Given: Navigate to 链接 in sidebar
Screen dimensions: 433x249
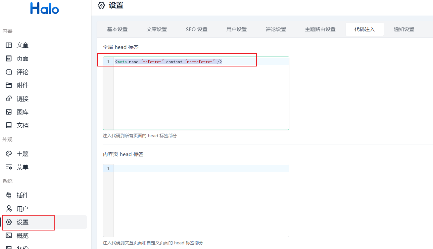Looking at the screenshot, I should tap(23, 99).
